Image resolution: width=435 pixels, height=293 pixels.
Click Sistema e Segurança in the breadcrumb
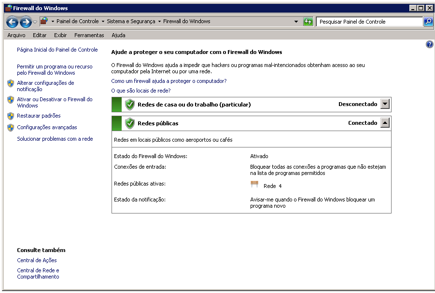[131, 21]
